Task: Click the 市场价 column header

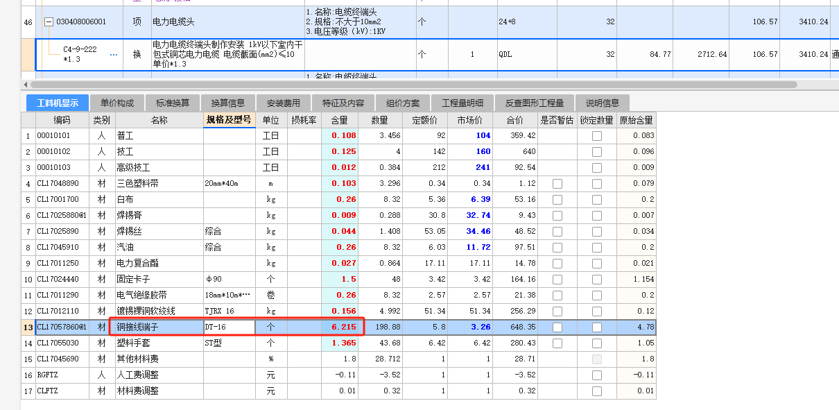Action: pos(471,120)
